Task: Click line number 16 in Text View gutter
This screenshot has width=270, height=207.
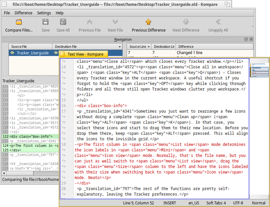Action: click(64, 106)
